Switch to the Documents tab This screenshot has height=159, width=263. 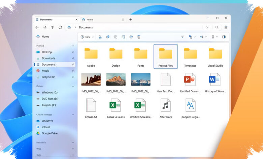(57, 20)
